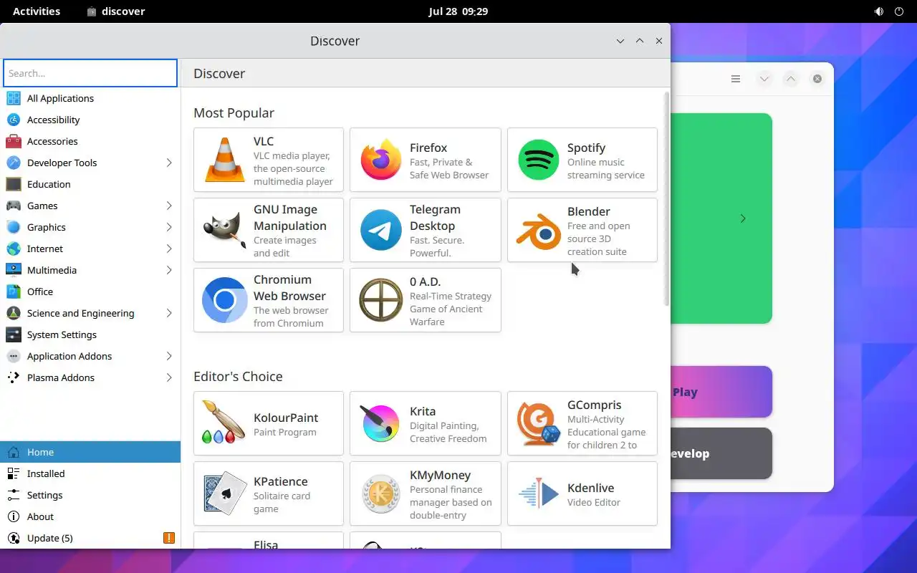
Task: Click 'Most Popular' section heading
Action: [234, 112]
